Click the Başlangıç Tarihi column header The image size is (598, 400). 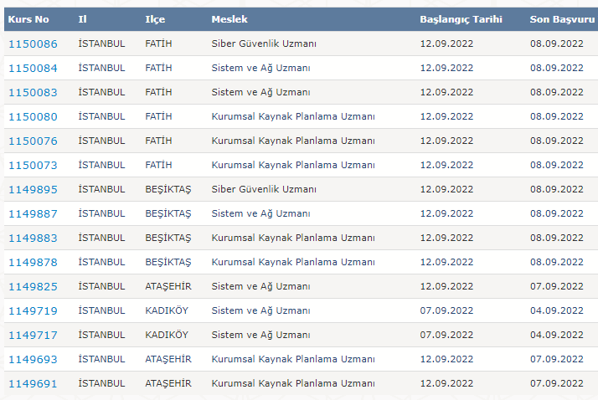pos(461,19)
